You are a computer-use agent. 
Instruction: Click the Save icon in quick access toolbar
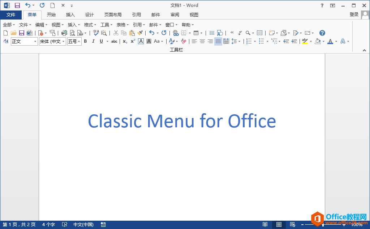(x=17, y=5)
